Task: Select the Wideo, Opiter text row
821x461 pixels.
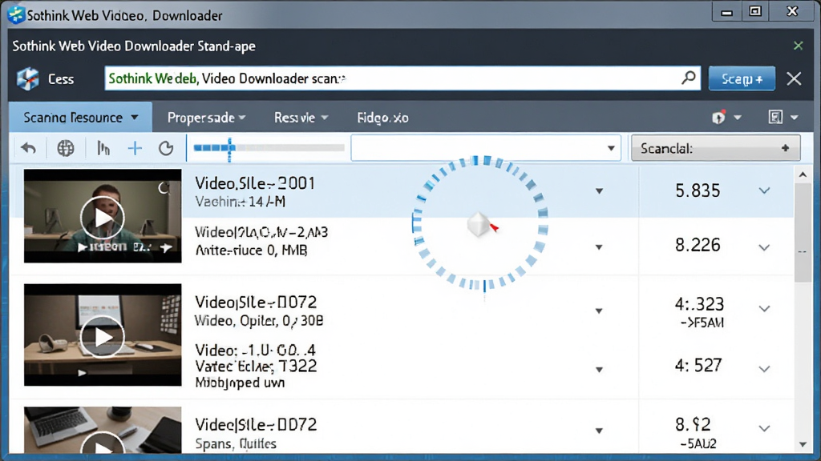Action: 259,320
